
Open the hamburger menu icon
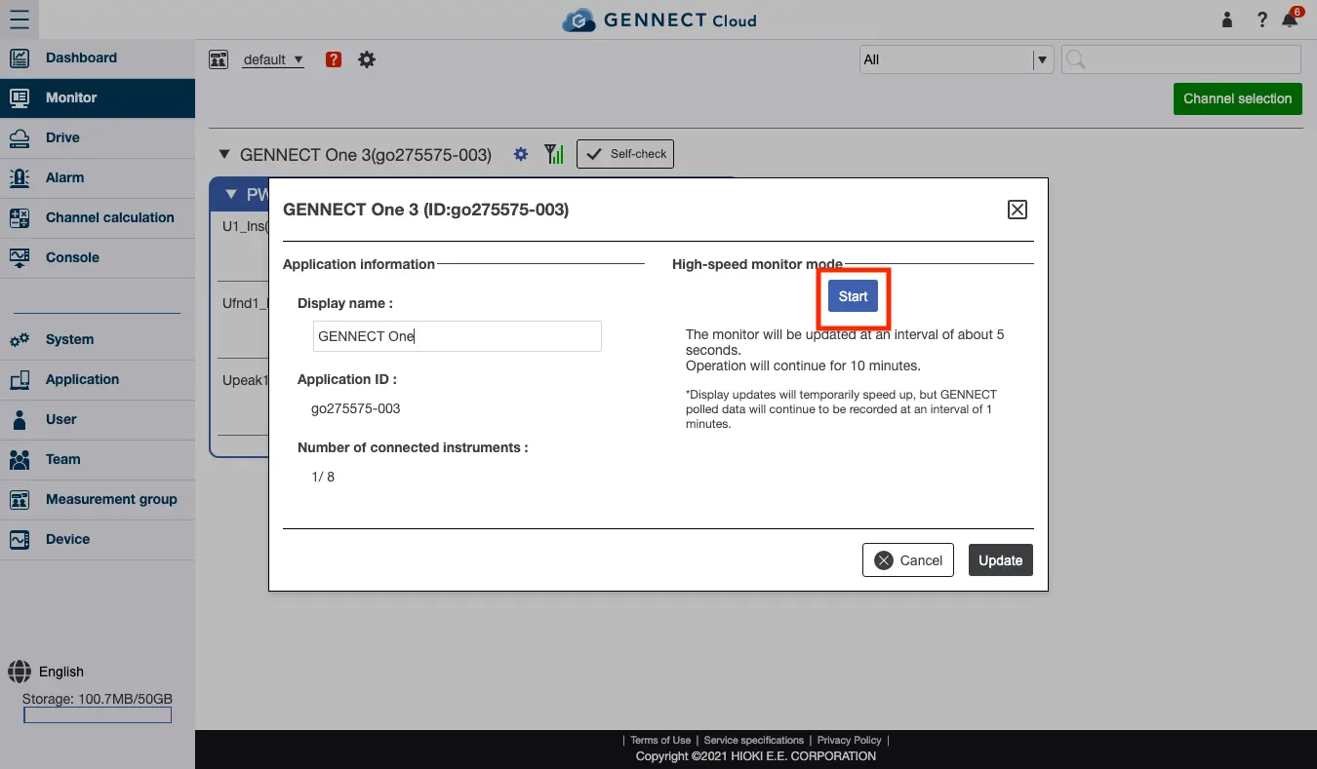click(19, 19)
